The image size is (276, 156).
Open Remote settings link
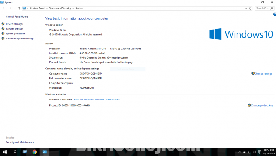pyautogui.click(x=15, y=29)
